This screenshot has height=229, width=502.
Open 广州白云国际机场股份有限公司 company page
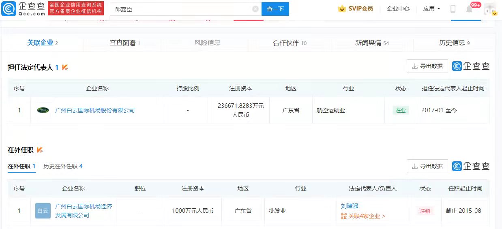click(x=95, y=110)
